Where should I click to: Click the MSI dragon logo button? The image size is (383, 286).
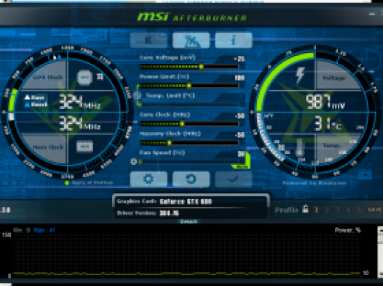tap(191, 40)
